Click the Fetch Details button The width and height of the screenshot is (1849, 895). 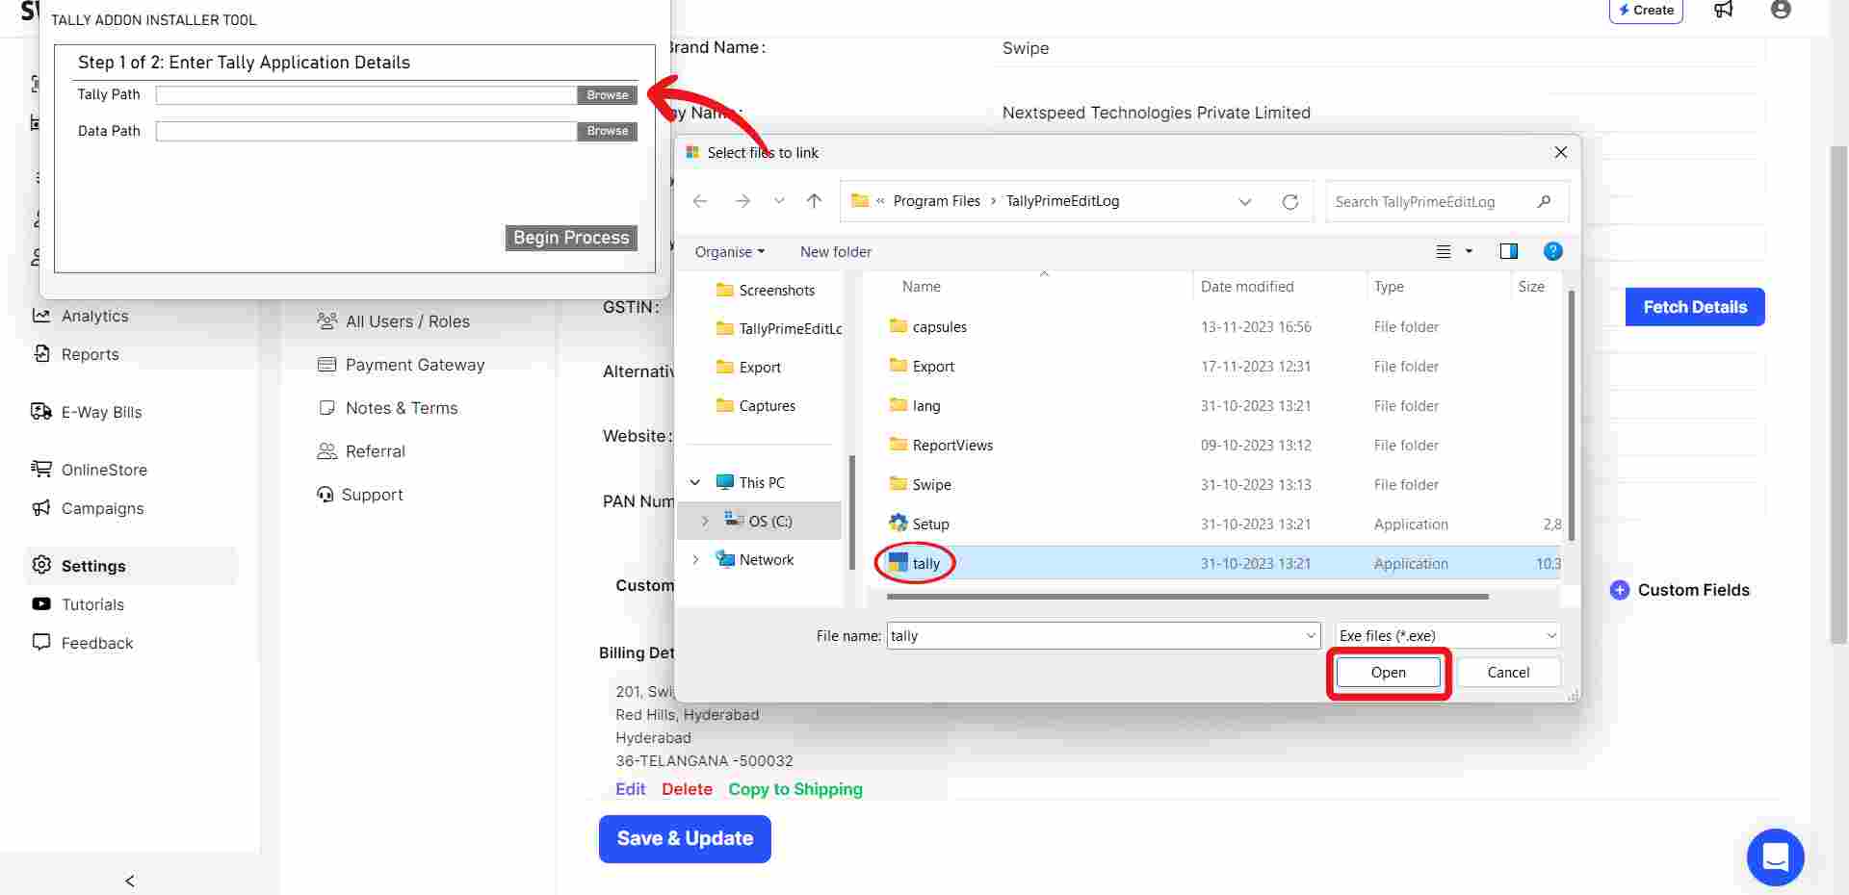pos(1695,307)
